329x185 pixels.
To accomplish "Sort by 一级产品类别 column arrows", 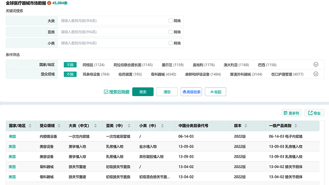I will 296,126.
